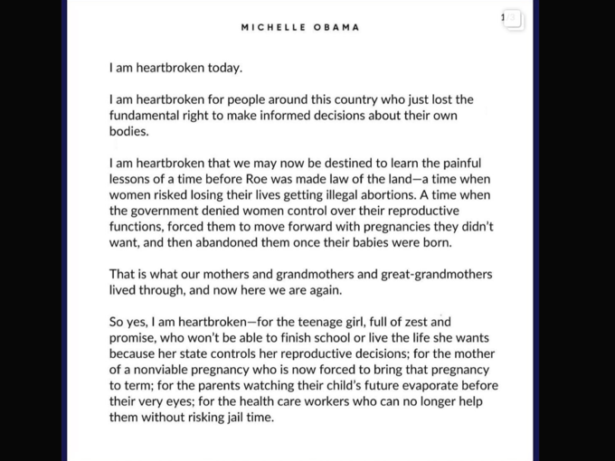
Task: Click the line 'because her state controls her reproductive decisions'
Action: click(x=302, y=353)
